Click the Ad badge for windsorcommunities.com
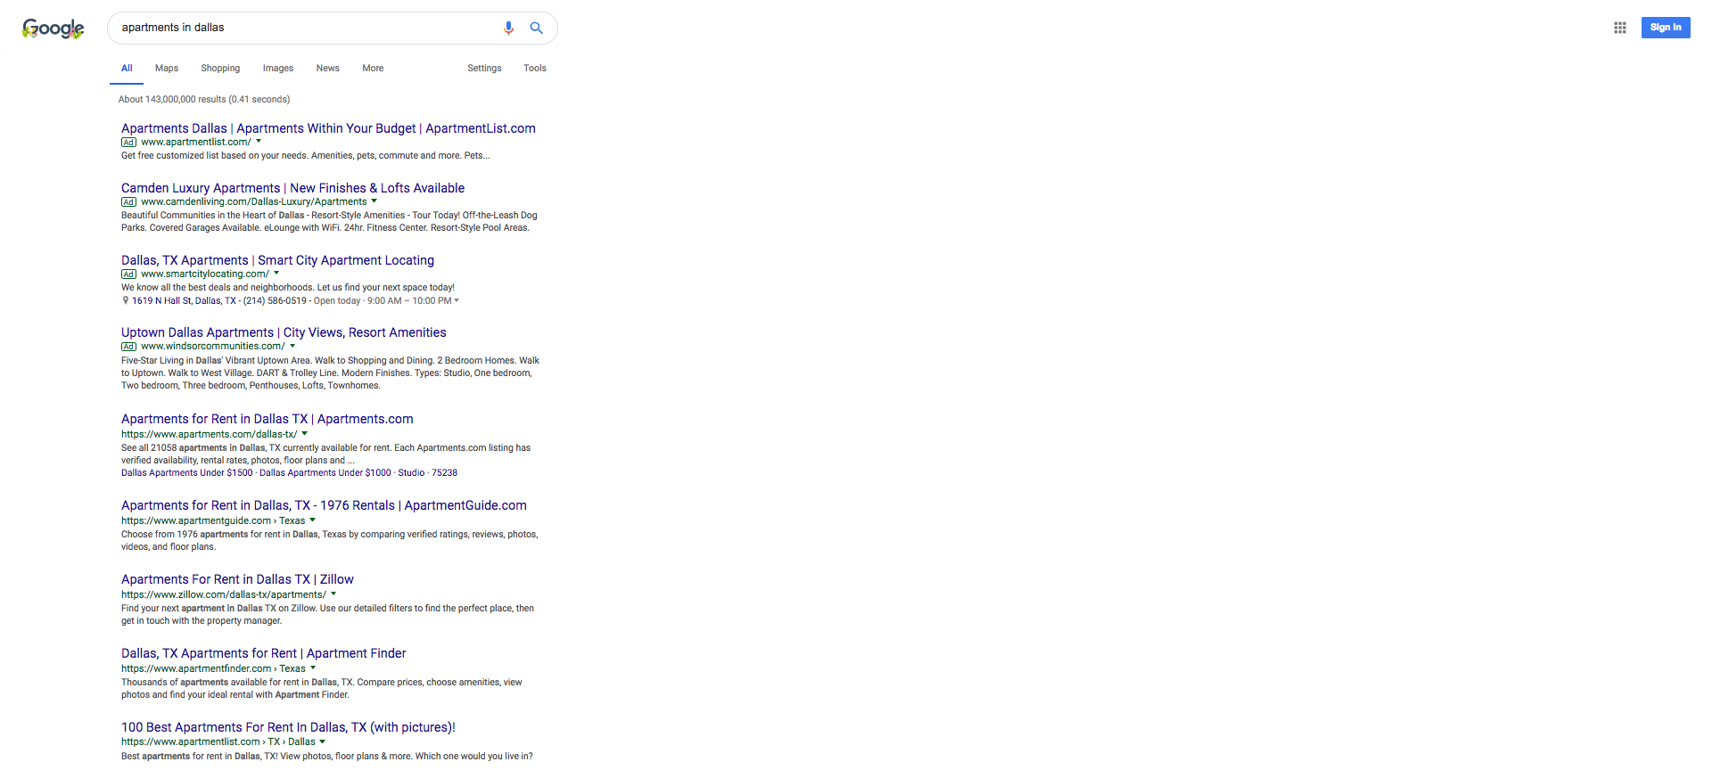The width and height of the screenshot is (1712, 770). (x=128, y=347)
